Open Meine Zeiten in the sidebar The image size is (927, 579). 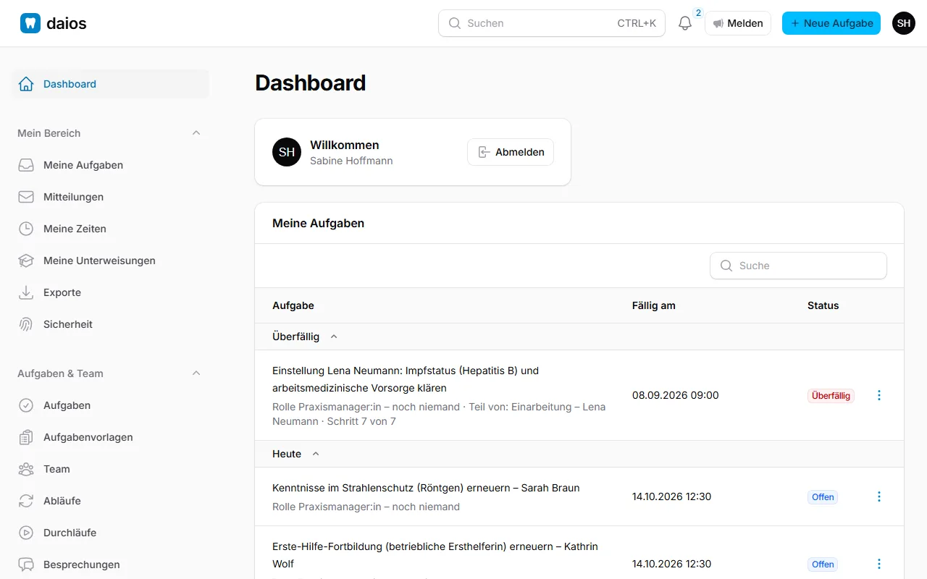(110, 229)
